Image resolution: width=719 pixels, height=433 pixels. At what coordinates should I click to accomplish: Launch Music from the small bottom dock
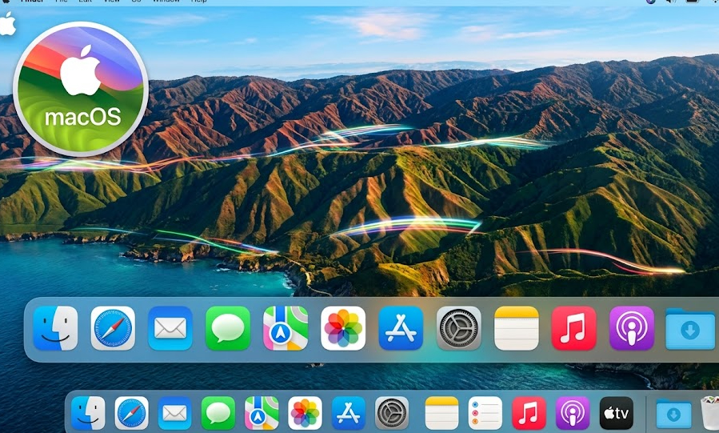click(x=529, y=413)
